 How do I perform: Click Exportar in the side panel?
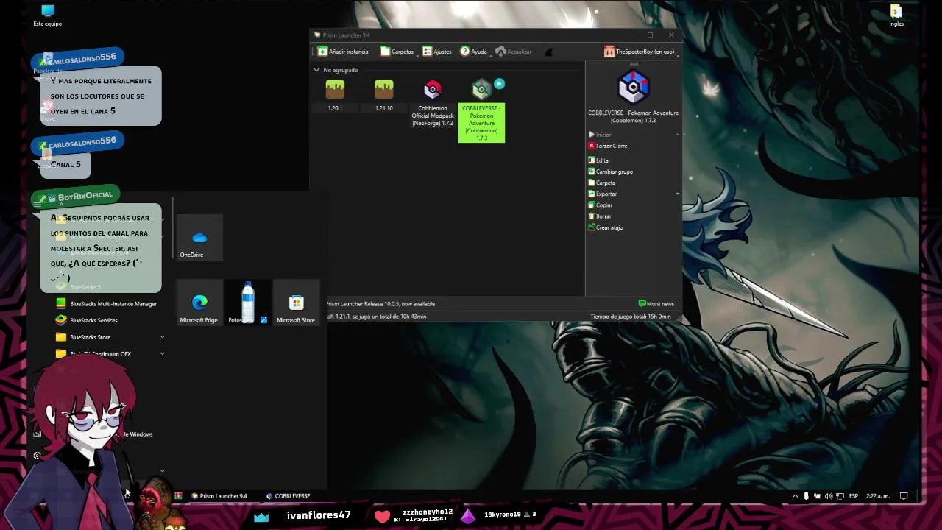click(x=602, y=194)
